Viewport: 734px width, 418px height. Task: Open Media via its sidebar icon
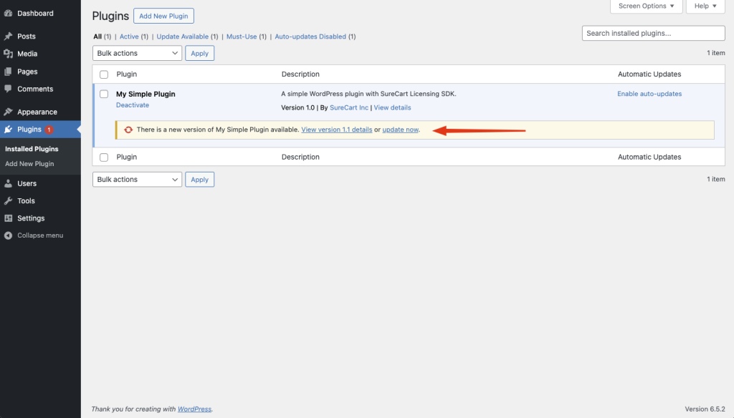pos(8,54)
